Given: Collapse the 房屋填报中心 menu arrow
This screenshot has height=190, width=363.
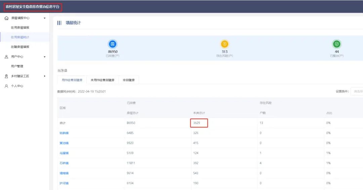Looking at the screenshot, I should (x=45, y=18).
